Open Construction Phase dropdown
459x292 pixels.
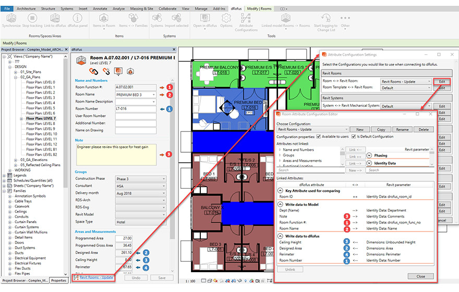click(141, 179)
